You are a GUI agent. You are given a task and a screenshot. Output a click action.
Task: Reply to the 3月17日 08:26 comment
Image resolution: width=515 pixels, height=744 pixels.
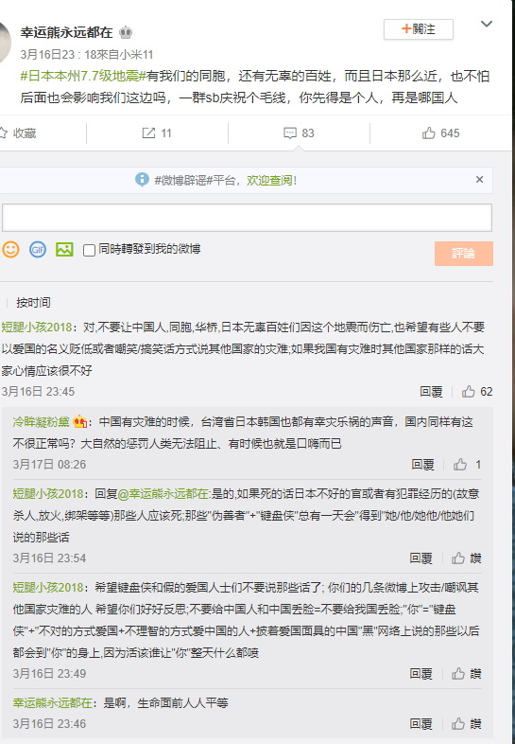tap(422, 465)
